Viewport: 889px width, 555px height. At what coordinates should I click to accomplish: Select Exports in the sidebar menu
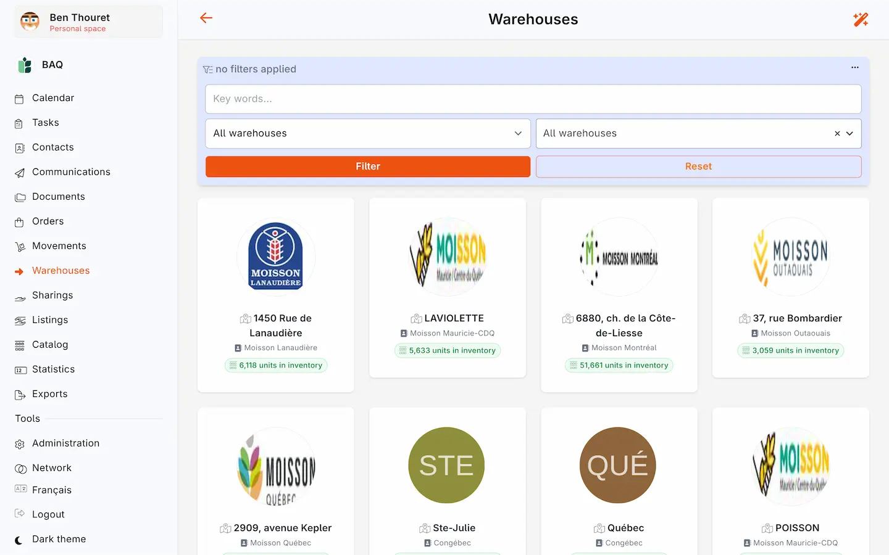coord(50,394)
